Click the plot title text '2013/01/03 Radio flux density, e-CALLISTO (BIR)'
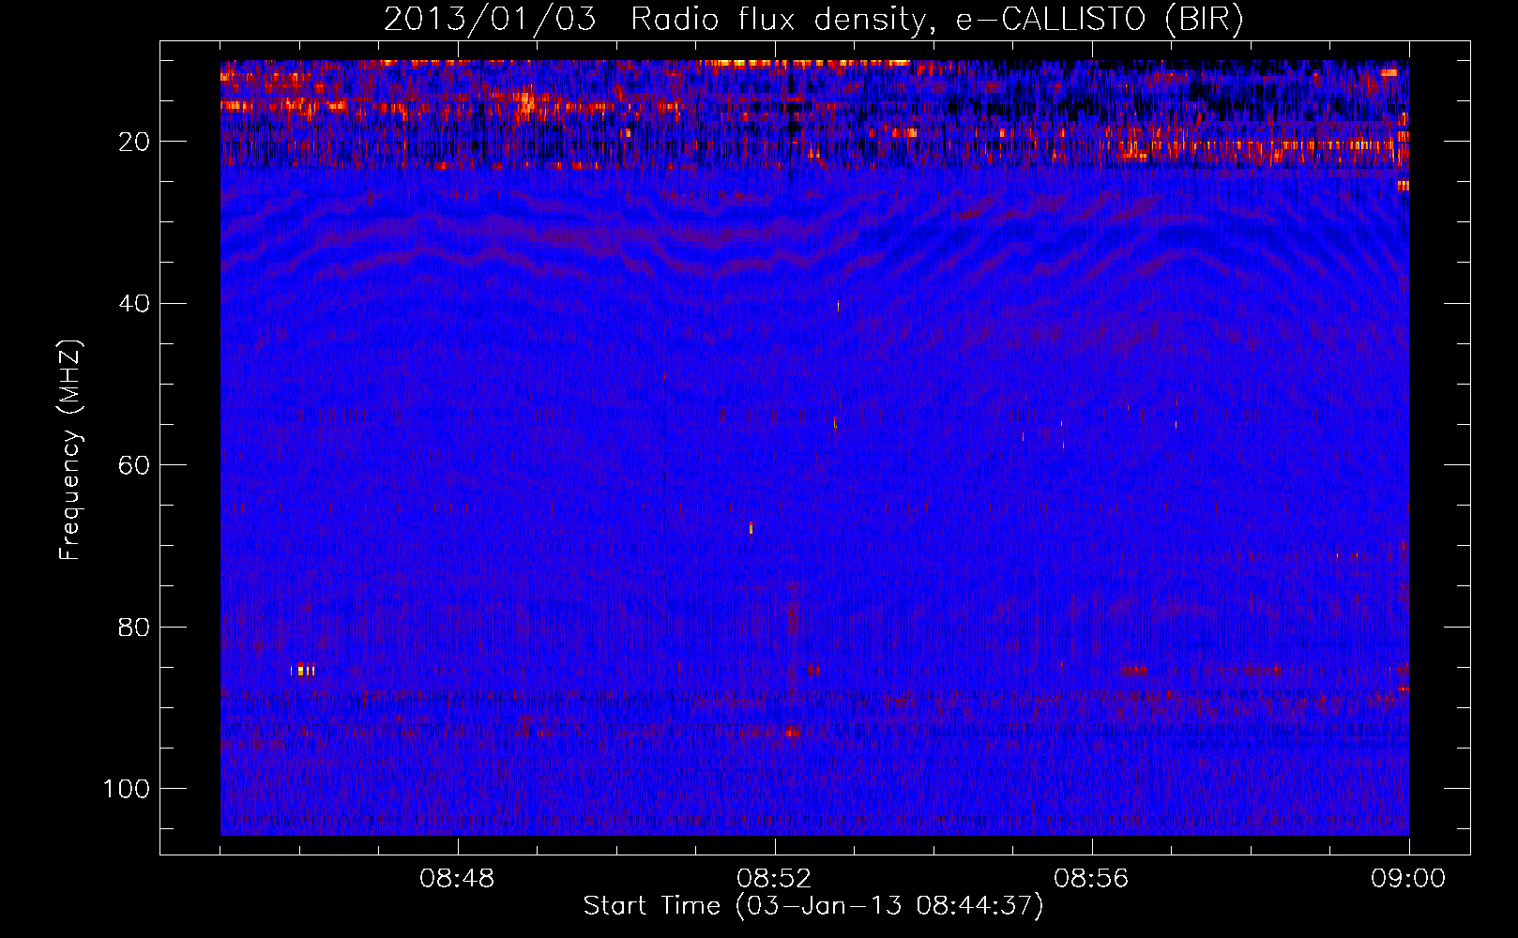 tap(813, 20)
